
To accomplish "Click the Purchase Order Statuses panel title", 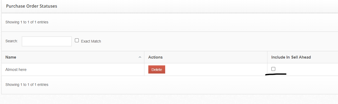I will pos(32,6).
